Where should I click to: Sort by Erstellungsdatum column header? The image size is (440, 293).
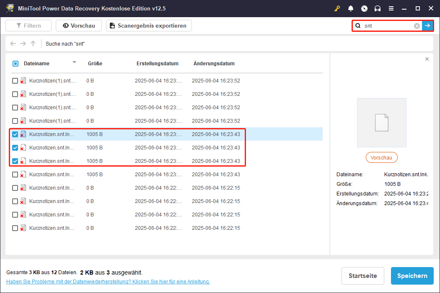pyautogui.click(x=158, y=64)
